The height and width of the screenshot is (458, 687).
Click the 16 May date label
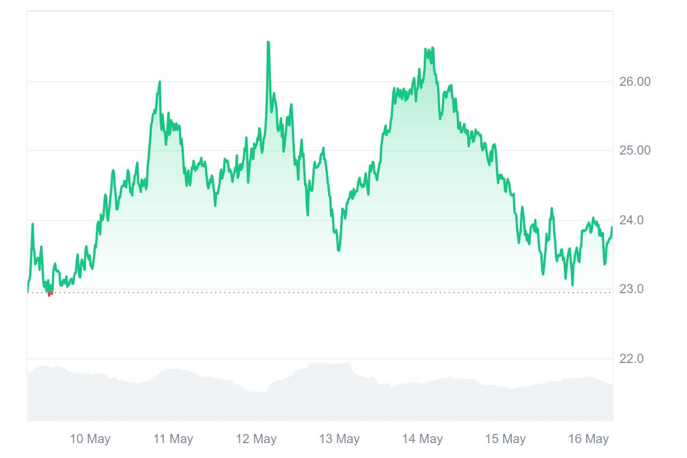click(x=588, y=439)
